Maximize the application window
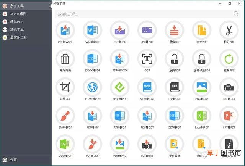 230,3
